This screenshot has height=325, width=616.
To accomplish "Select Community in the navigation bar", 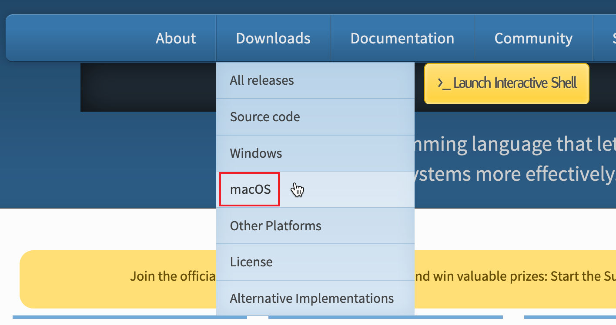I will tap(533, 38).
